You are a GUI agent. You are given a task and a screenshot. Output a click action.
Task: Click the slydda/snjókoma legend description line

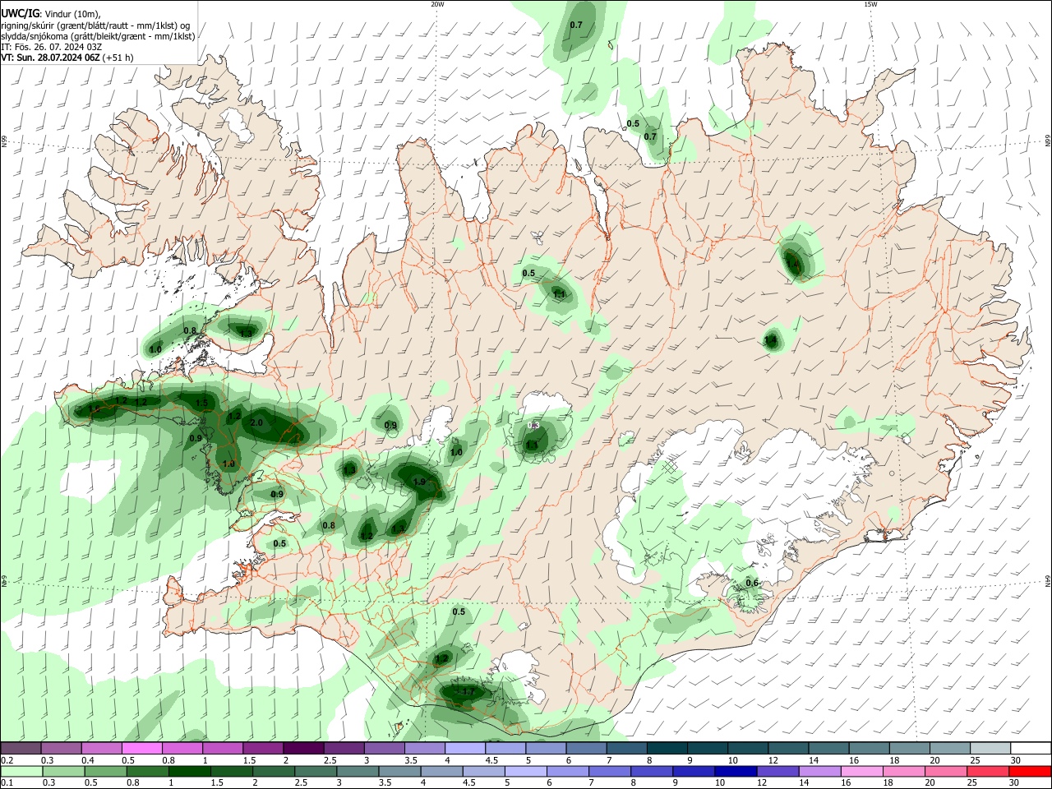(98, 36)
